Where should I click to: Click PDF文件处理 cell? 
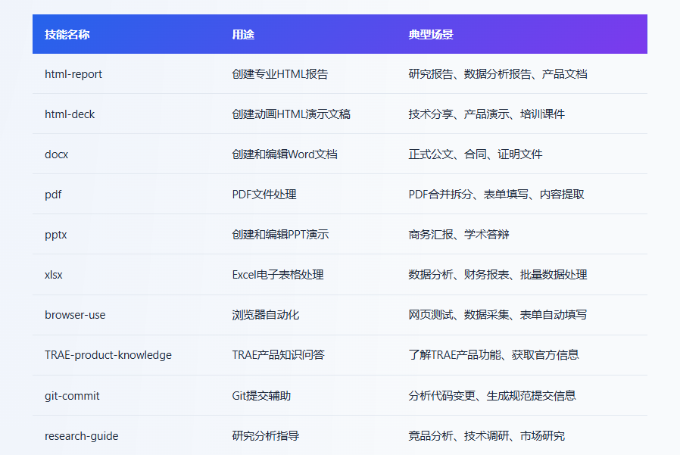click(264, 195)
